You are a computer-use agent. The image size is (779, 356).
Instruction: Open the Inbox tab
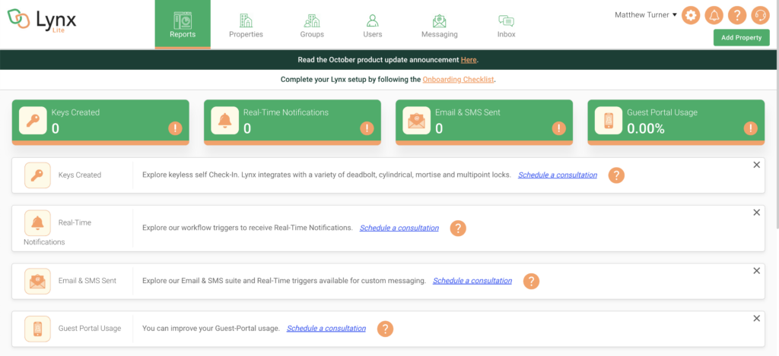coord(506,25)
